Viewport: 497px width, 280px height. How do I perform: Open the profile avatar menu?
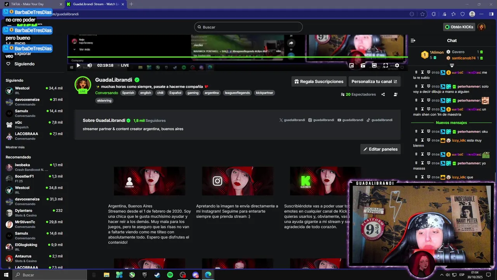(x=481, y=27)
